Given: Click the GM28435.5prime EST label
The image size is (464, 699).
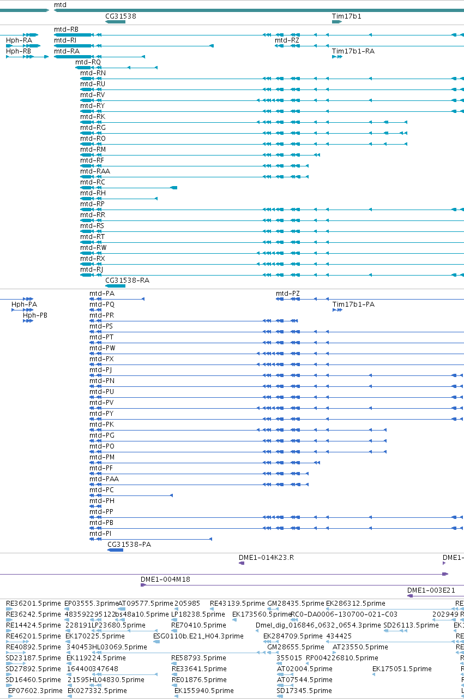Looking at the screenshot, I should point(296,603).
